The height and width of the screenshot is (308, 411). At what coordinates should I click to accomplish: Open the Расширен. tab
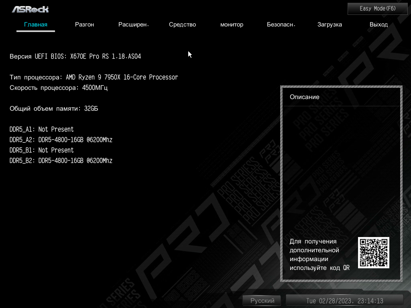click(133, 24)
